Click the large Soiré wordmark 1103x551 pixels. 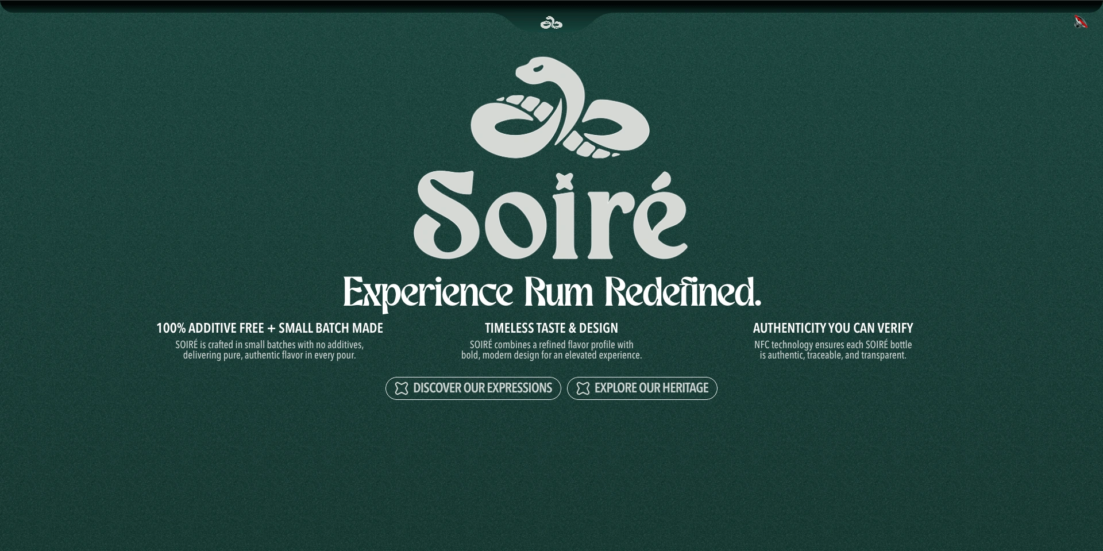550,215
